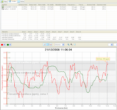Switch to the Notas tab
117x110 pixels.
pyautogui.click(x=21, y=1)
